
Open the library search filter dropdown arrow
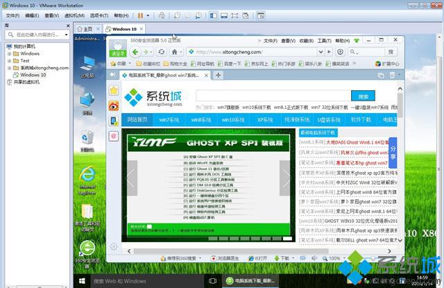point(66,35)
